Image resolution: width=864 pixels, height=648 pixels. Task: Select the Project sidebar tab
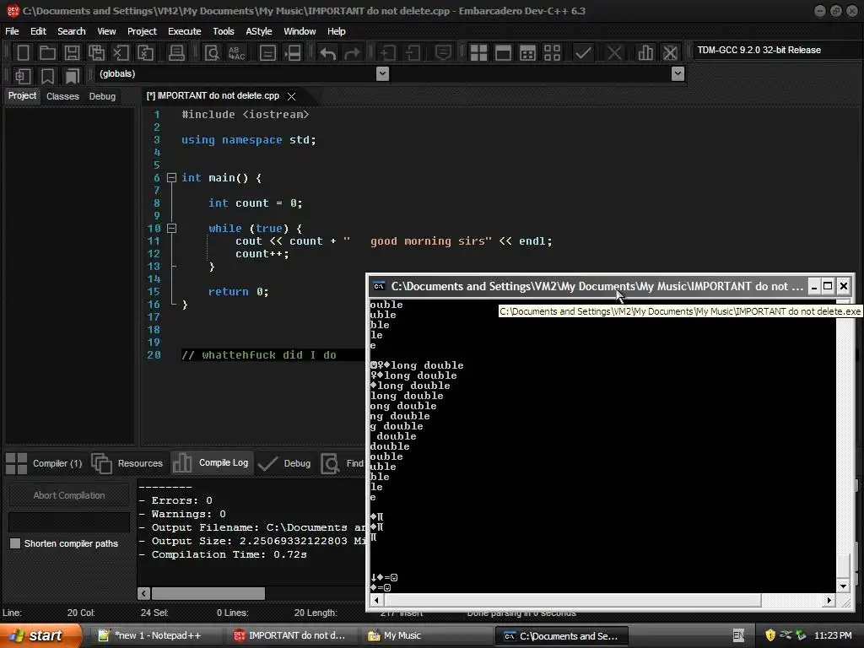click(22, 96)
